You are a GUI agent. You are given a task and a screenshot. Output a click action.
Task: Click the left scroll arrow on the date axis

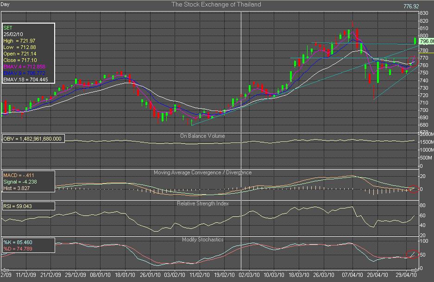pyautogui.click(x=5, y=270)
